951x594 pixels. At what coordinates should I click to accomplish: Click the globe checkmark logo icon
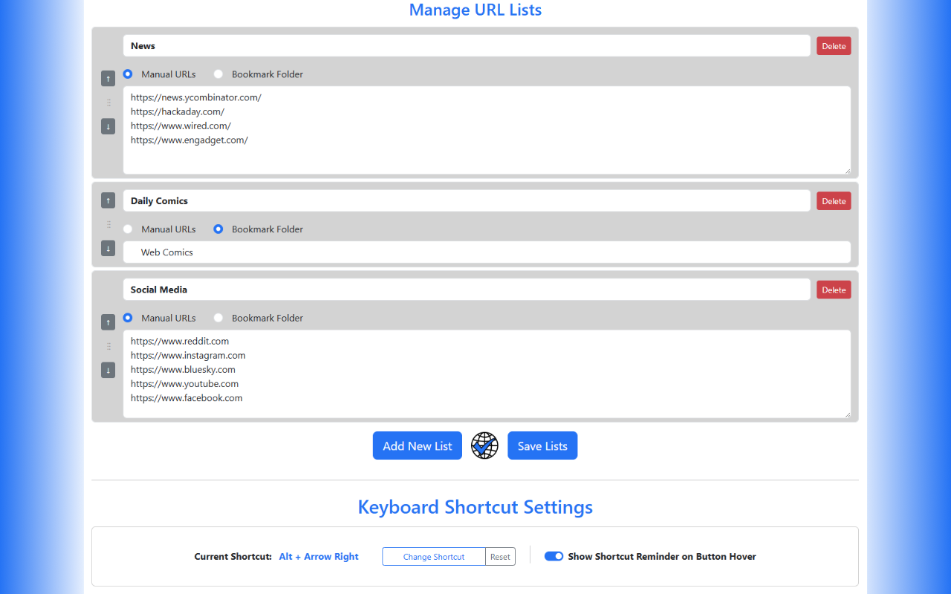click(x=484, y=446)
